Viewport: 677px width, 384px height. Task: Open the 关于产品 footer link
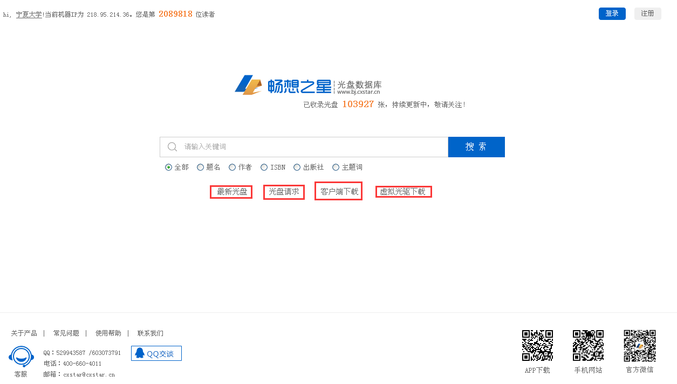point(24,333)
